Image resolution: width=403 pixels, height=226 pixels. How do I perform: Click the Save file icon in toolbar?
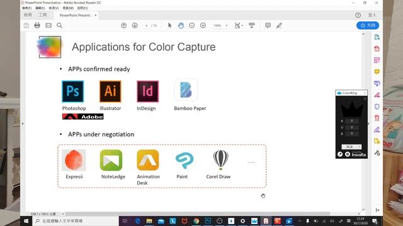[26, 25]
